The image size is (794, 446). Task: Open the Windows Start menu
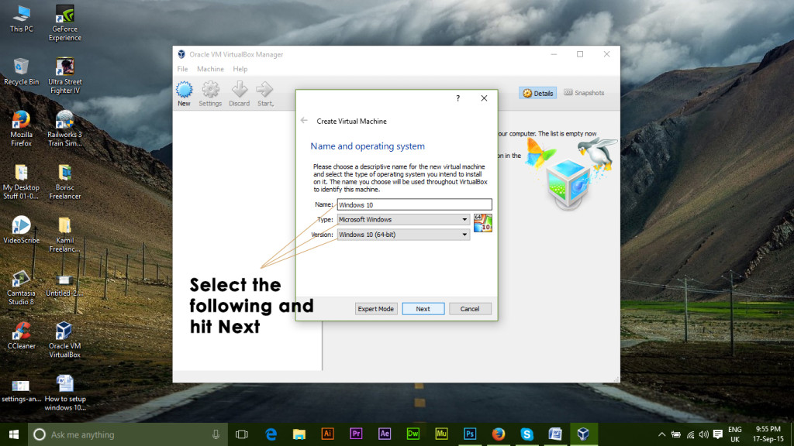(x=14, y=434)
